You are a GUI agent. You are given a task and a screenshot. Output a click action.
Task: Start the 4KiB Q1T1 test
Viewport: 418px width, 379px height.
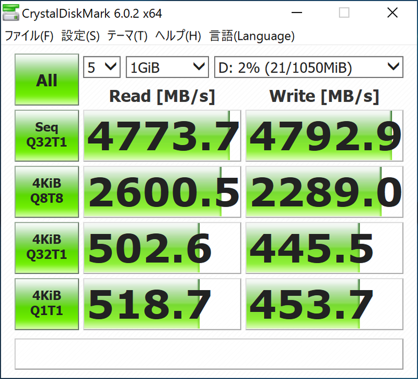click(x=47, y=304)
